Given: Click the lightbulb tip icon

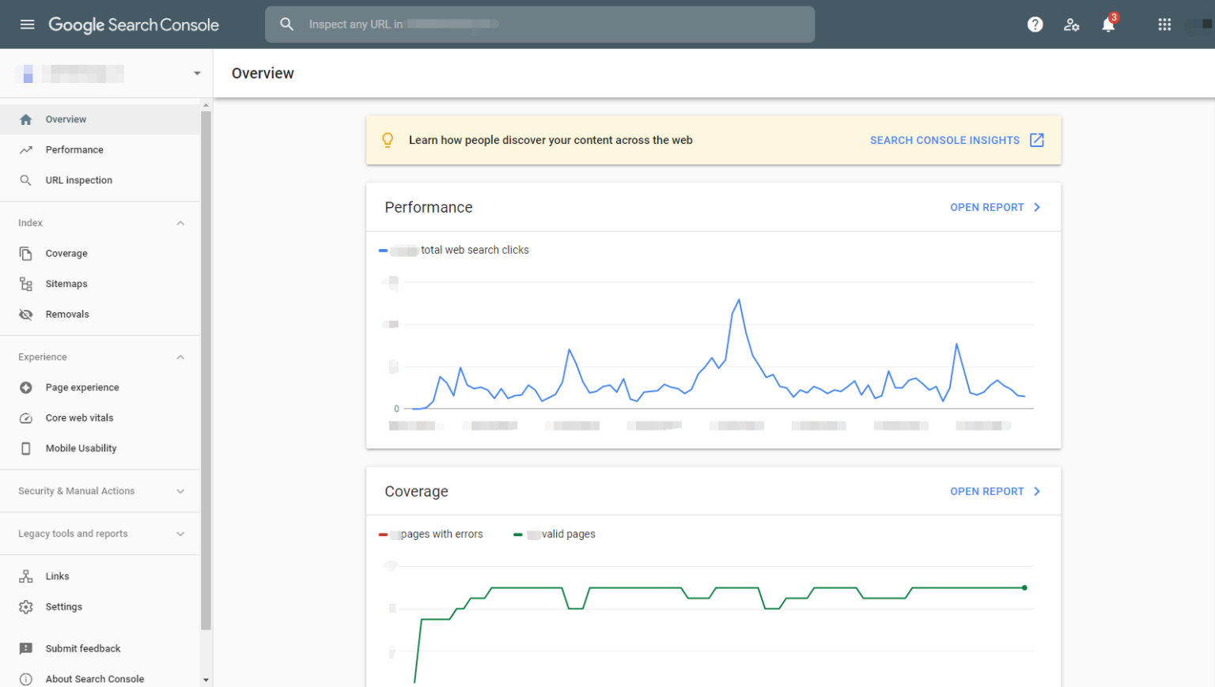Looking at the screenshot, I should click(x=388, y=140).
